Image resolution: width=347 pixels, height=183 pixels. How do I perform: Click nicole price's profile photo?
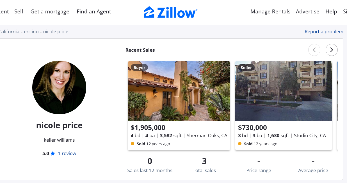[x=59, y=87]
